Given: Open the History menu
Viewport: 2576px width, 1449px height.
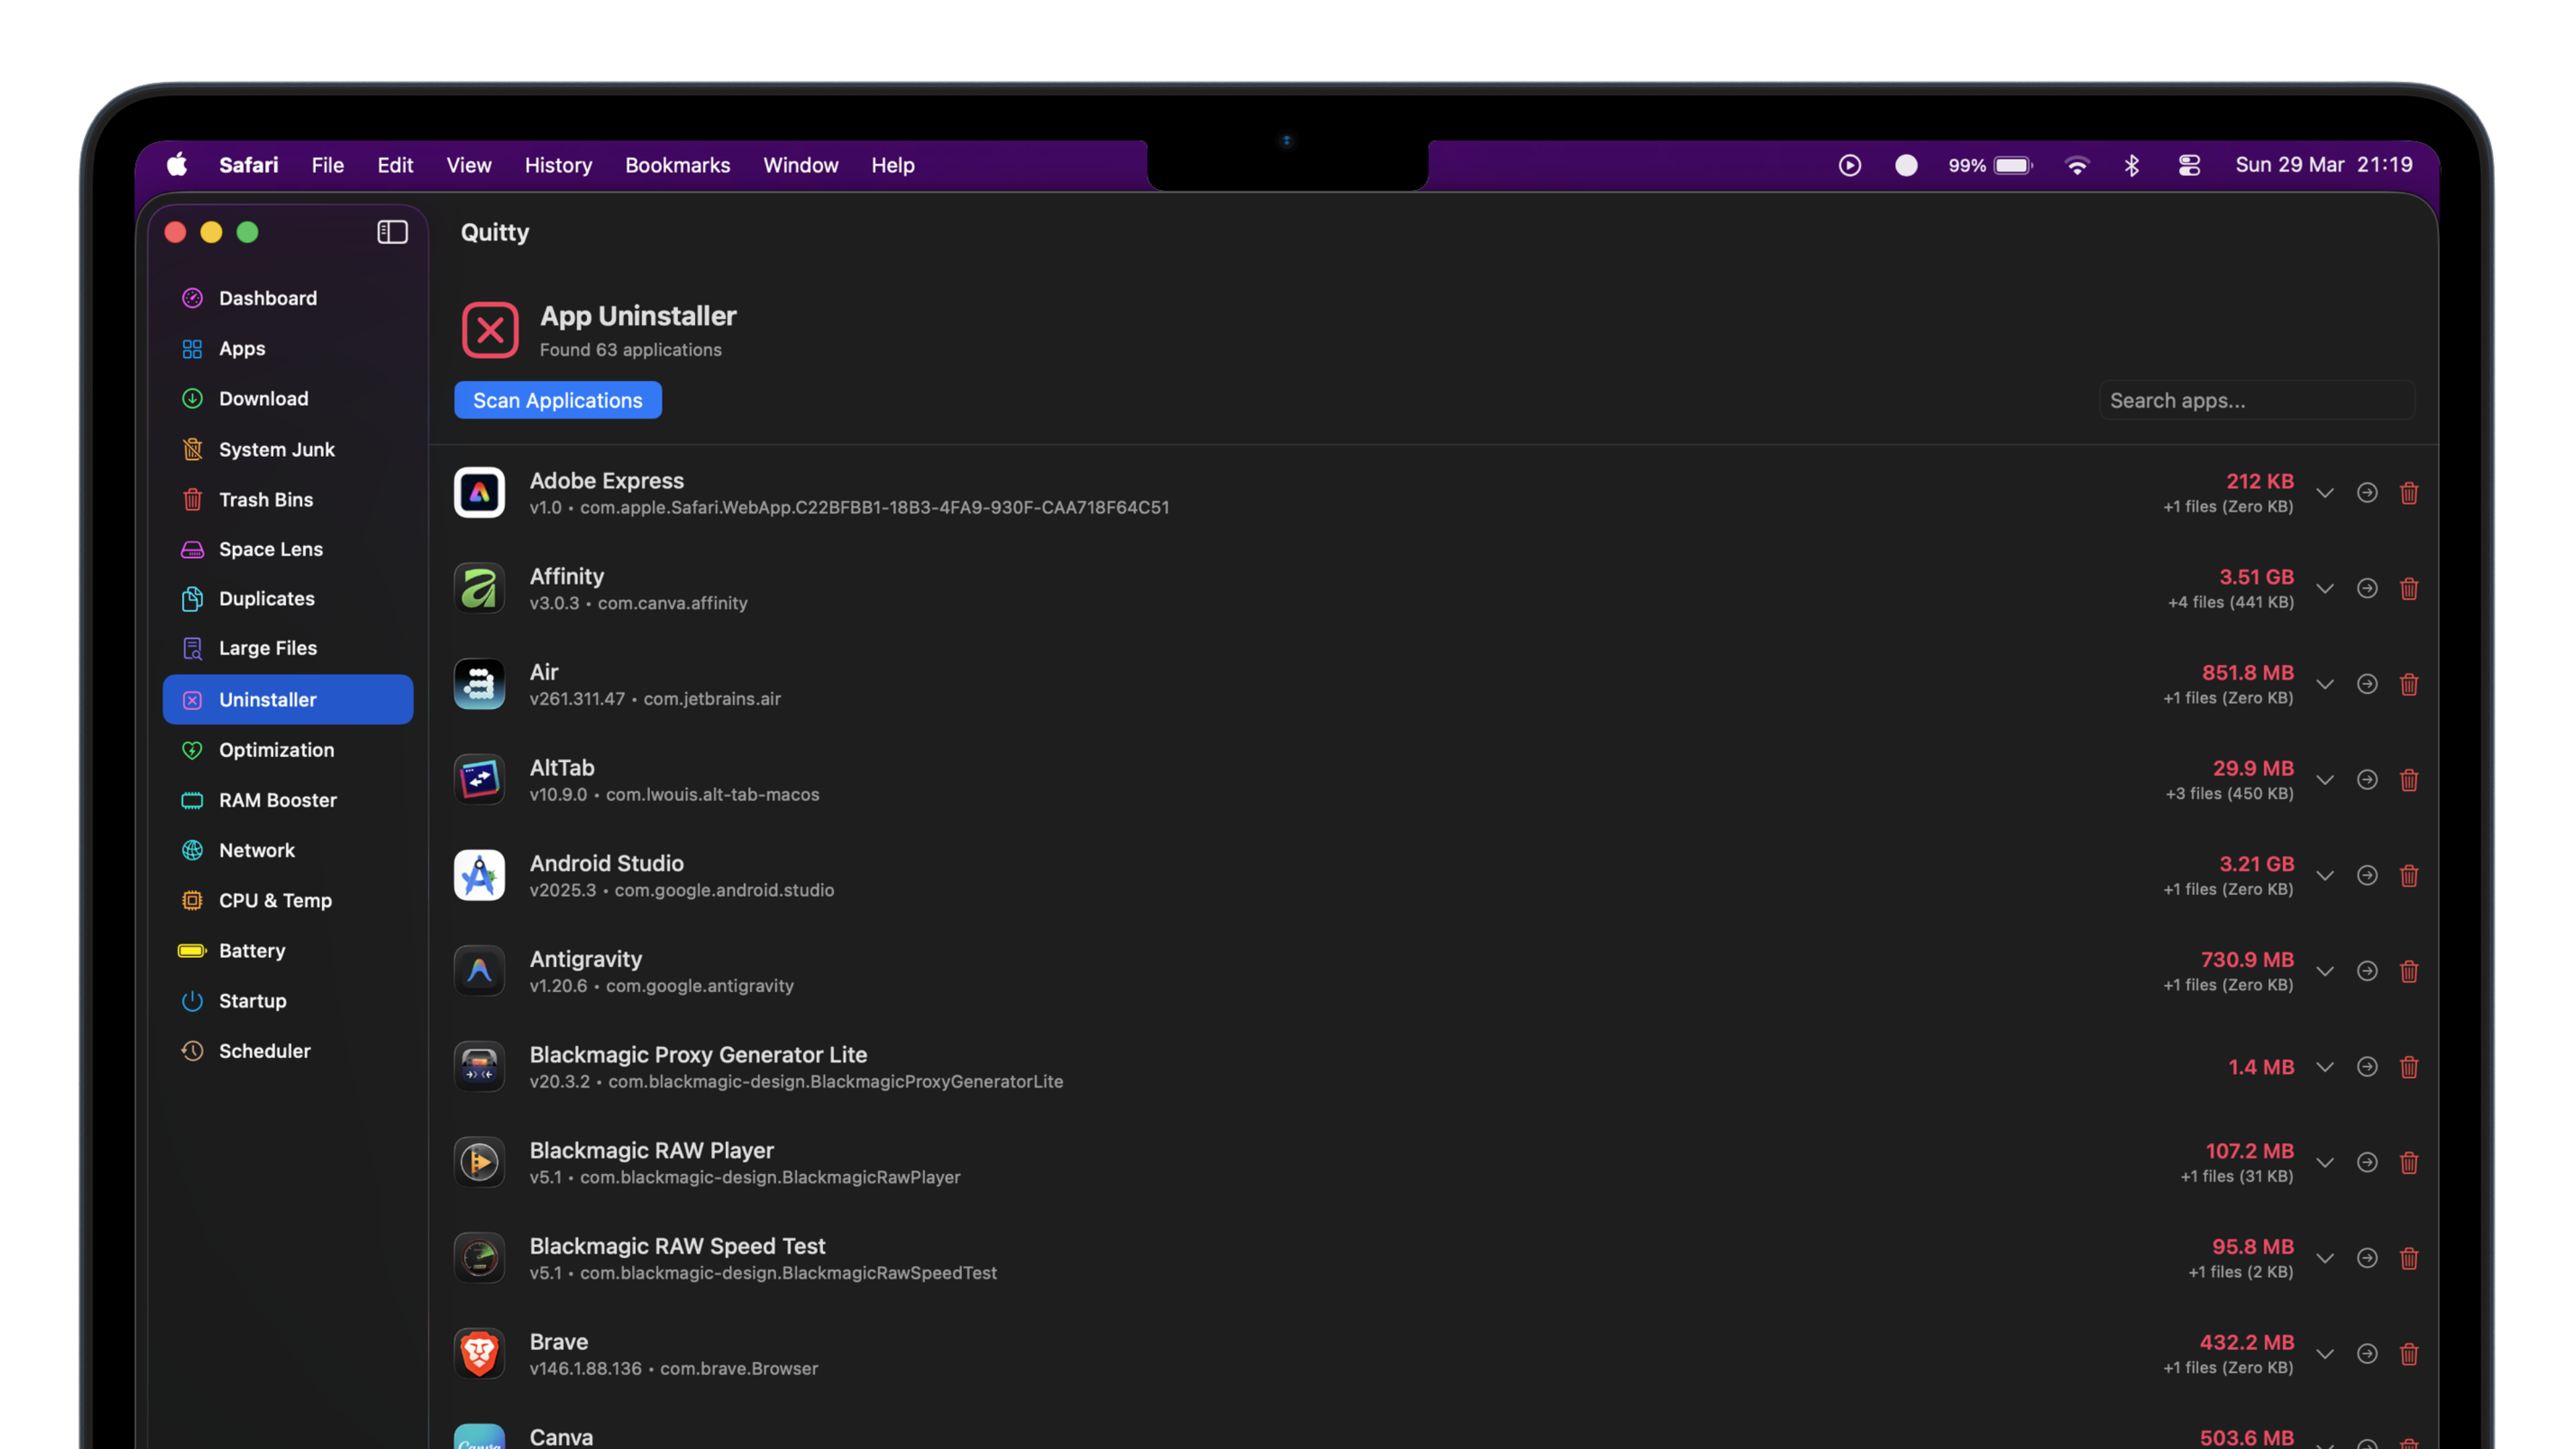Looking at the screenshot, I should pos(557,165).
